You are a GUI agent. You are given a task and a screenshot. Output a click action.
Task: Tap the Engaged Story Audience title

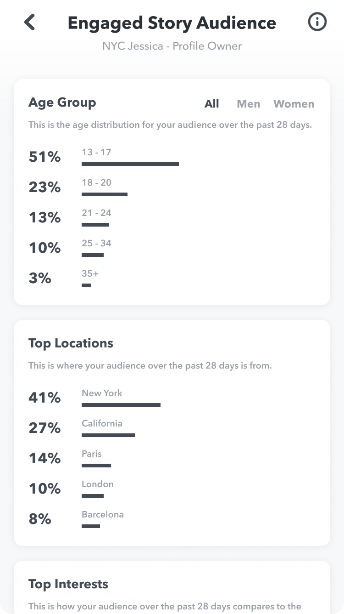pos(172,23)
